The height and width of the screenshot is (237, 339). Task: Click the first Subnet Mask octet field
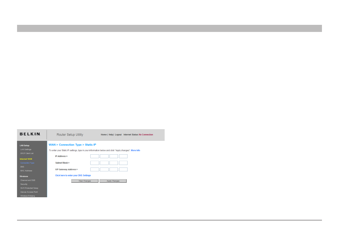point(95,163)
